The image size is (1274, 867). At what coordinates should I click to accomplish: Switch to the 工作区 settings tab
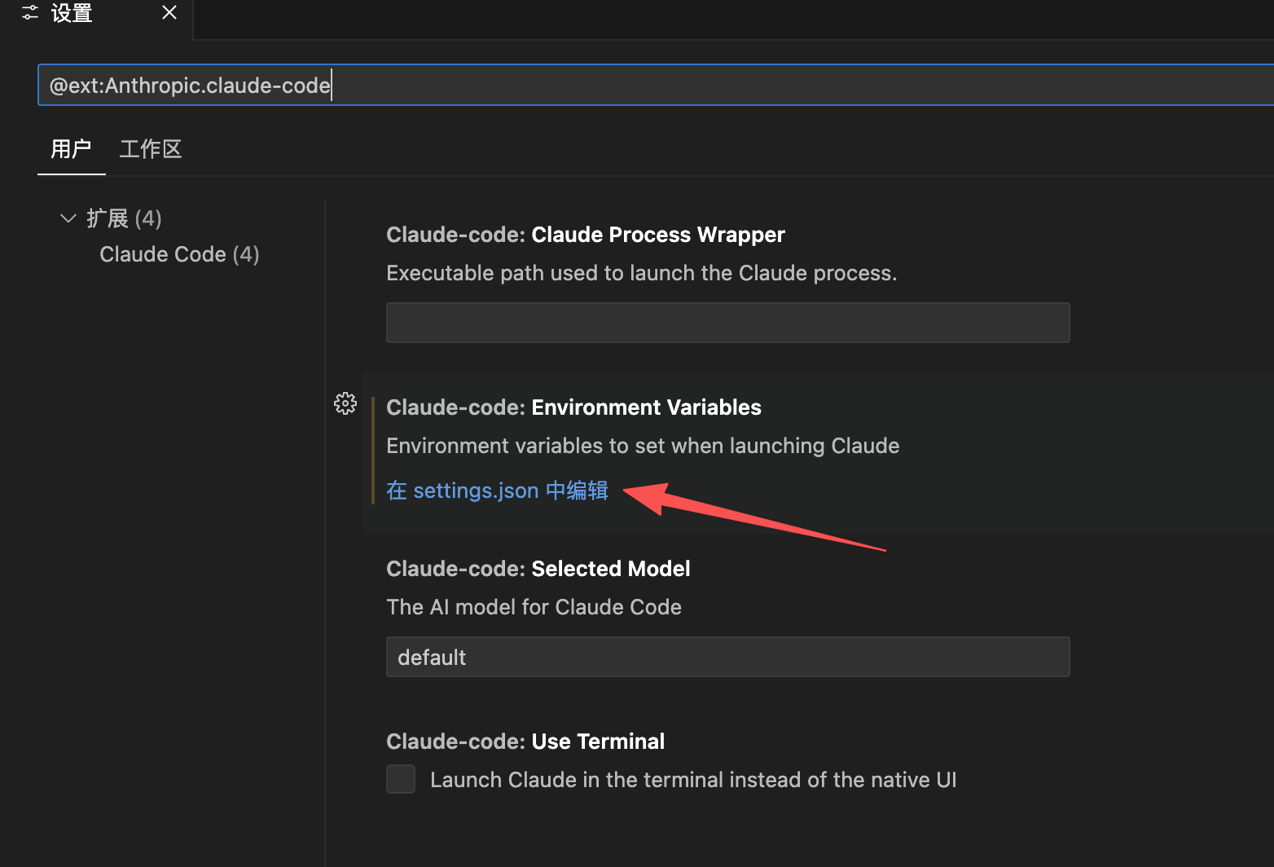[151, 149]
